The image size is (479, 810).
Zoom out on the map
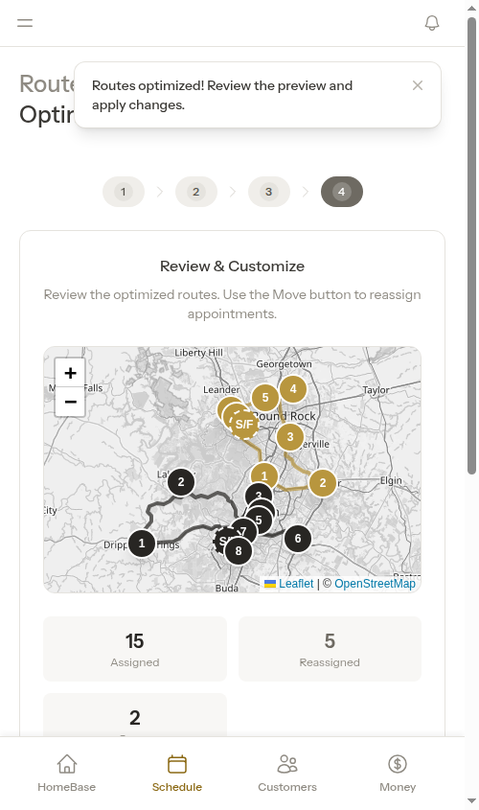[x=70, y=402]
